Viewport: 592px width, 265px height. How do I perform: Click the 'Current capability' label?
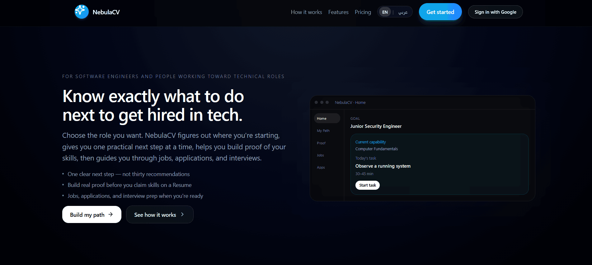pos(371,142)
